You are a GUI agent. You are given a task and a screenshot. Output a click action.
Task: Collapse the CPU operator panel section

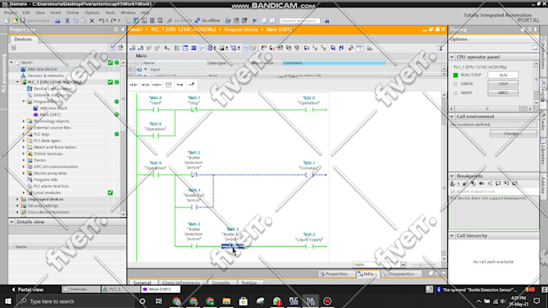click(x=452, y=57)
